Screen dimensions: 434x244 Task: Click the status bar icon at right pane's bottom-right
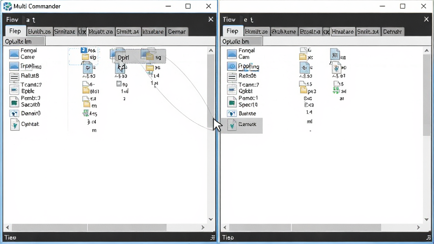tap(429, 238)
